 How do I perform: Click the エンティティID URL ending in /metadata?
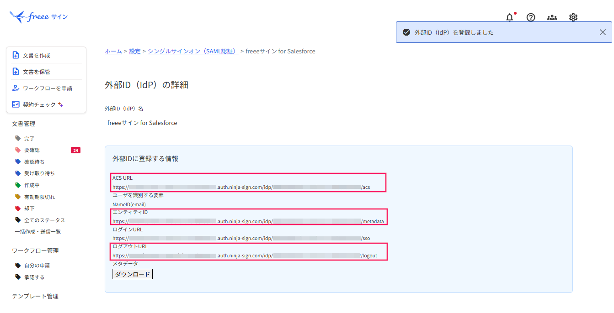tap(248, 221)
